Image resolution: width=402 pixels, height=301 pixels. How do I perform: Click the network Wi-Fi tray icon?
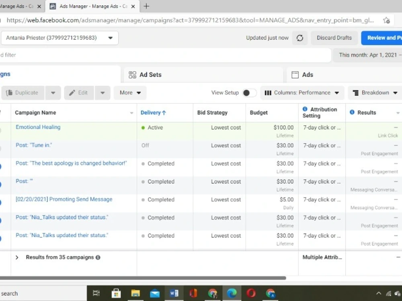tap(388, 293)
